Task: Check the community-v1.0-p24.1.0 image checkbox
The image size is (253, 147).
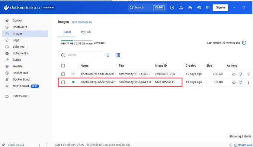Action: click(x=63, y=82)
